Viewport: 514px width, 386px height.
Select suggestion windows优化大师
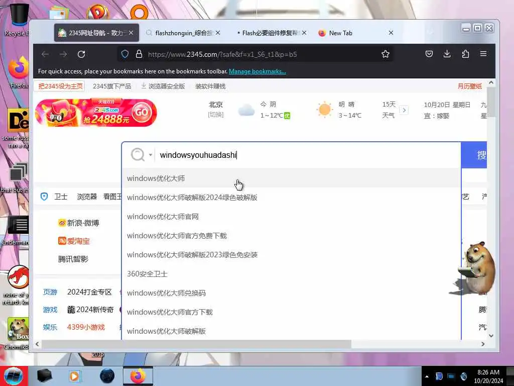tap(291, 178)
